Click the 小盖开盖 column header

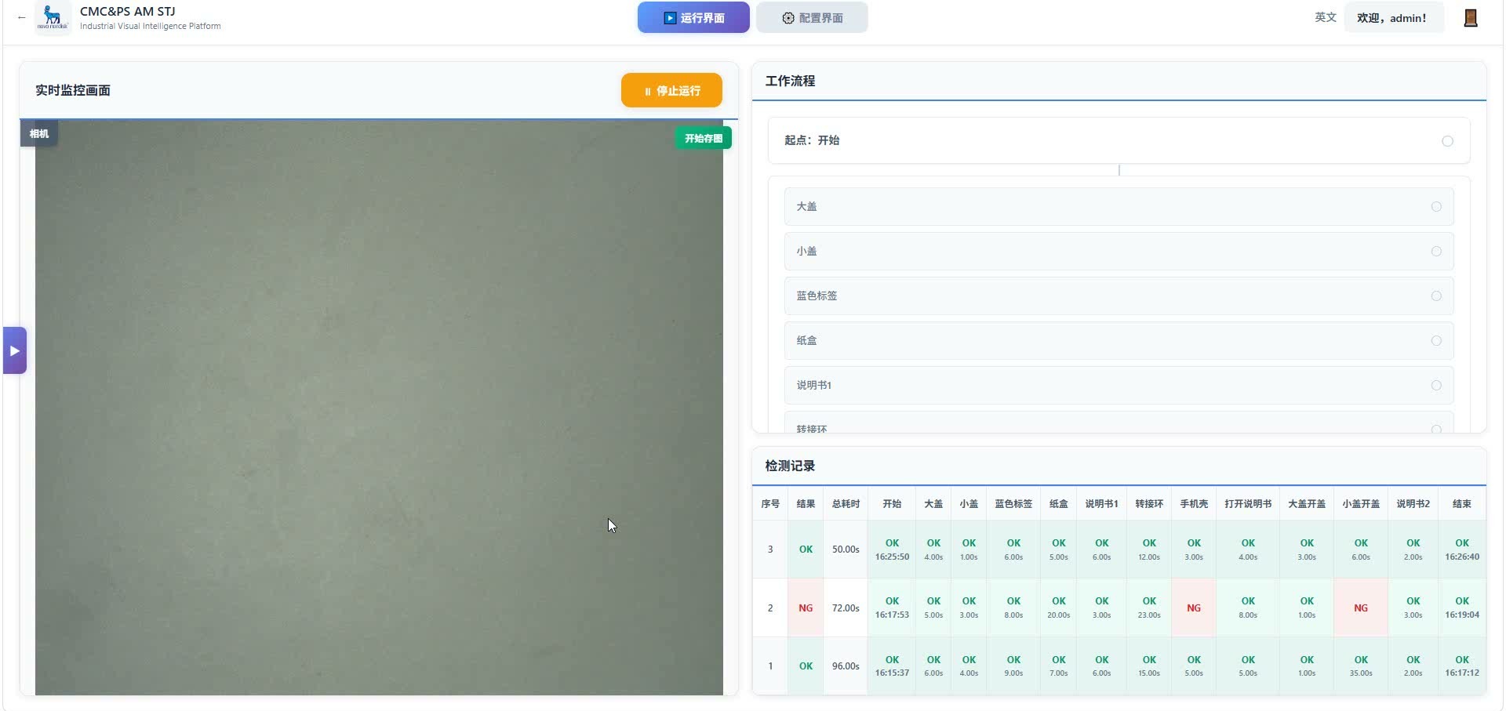pyautogui.click(x=1361, y=504)
